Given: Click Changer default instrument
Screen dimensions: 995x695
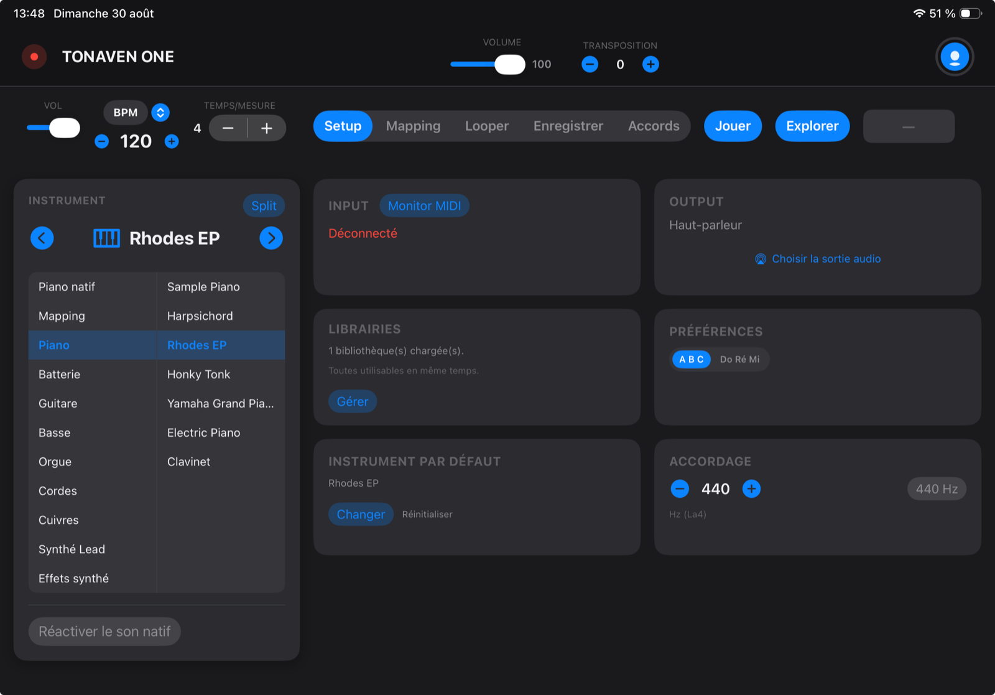Looking at the screenshot, I should point(361,514).
